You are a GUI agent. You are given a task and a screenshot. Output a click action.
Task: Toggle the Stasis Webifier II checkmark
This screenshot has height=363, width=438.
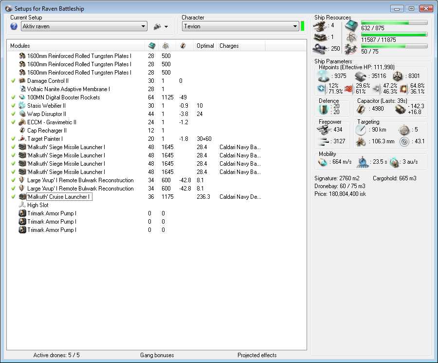point(13,106)
